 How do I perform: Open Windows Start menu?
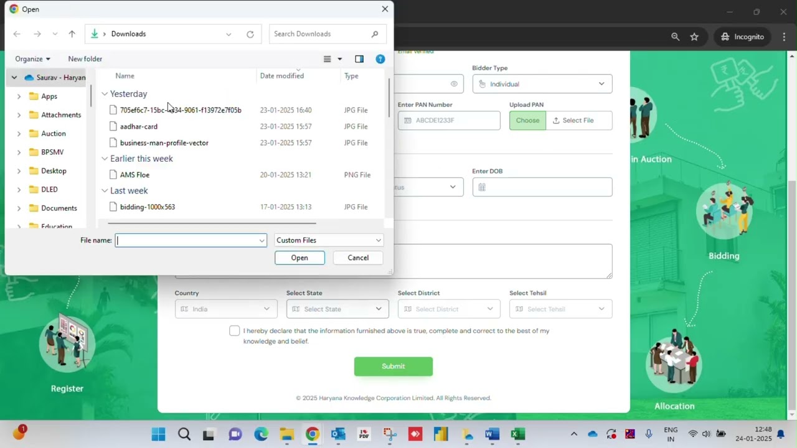[x=159, y=434]
